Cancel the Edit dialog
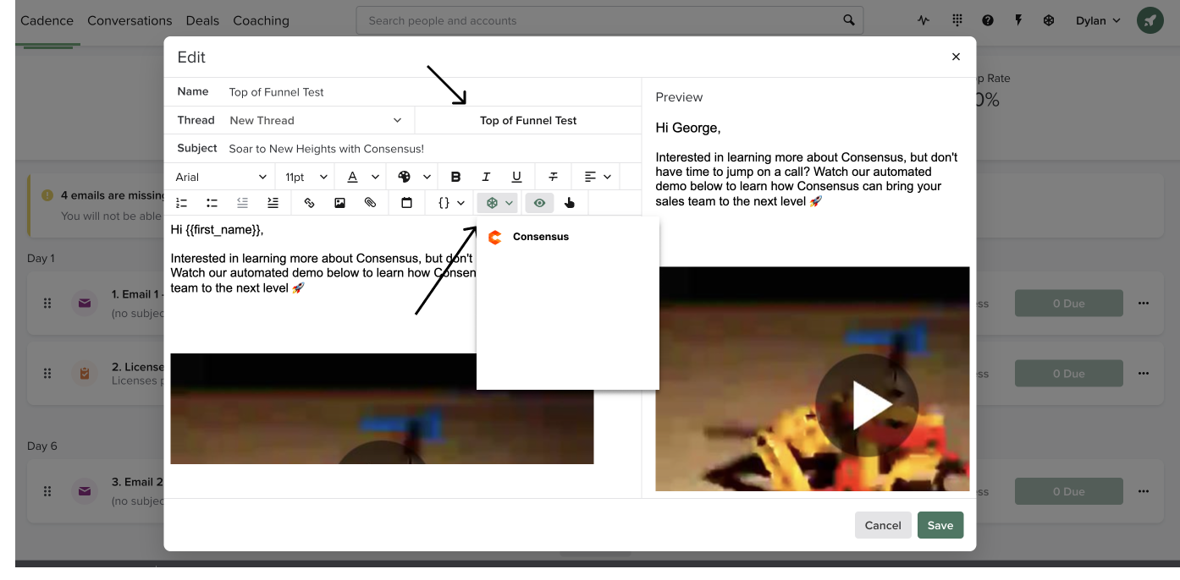Viewport: 1180px width, 580px height. click(x=883, y=525)
